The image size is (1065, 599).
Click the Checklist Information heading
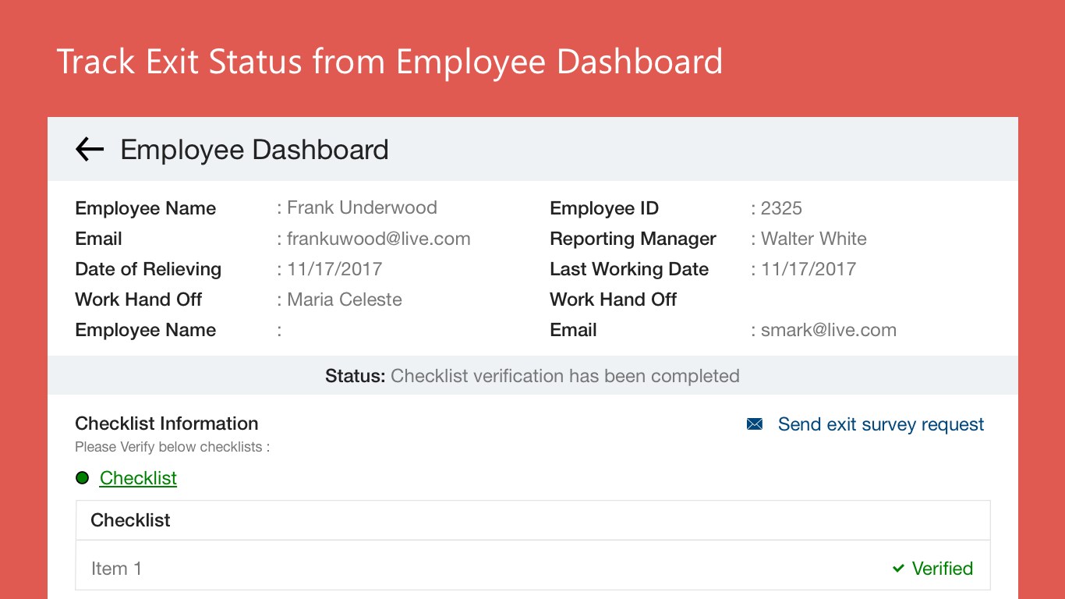167,424
